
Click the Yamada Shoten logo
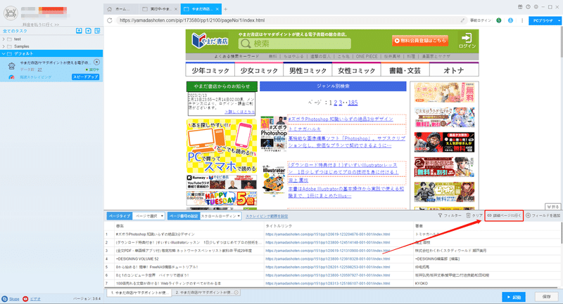pyautogui.click(x=210, y=41)
